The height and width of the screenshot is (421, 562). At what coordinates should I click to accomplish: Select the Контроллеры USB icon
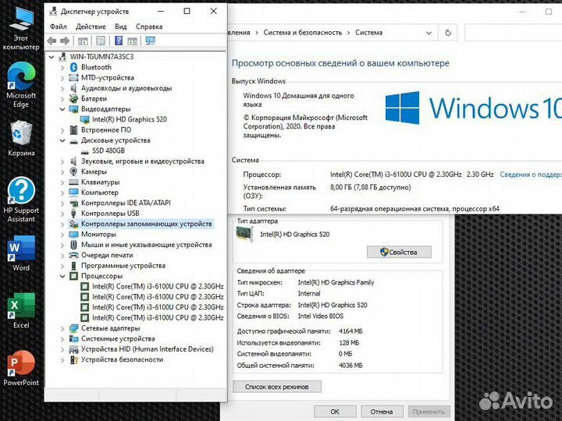pos(73,214)
